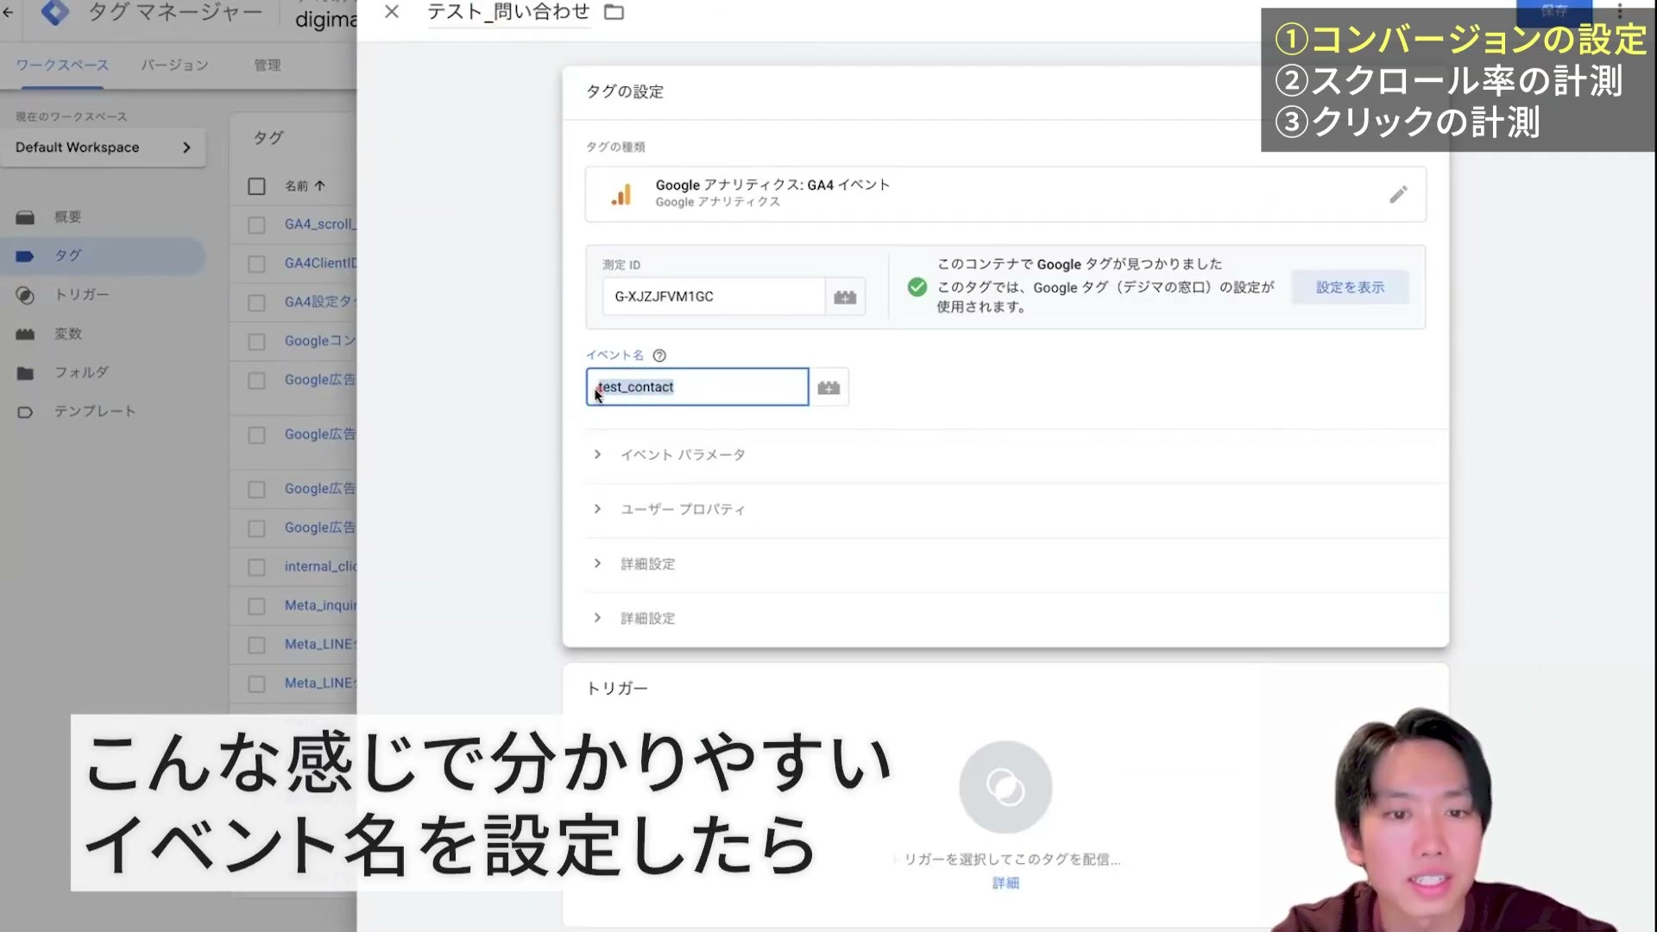1657x932 pixels.
Task: Click the 測定 ID input field
Action: (714, 296)
